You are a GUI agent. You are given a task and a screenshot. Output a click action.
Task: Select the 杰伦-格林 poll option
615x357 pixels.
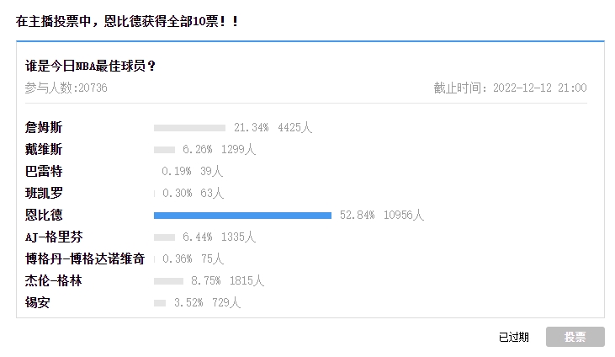click(53, 281)
